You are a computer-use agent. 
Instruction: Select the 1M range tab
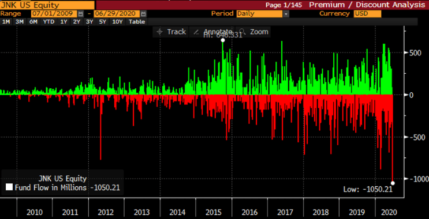6,22
